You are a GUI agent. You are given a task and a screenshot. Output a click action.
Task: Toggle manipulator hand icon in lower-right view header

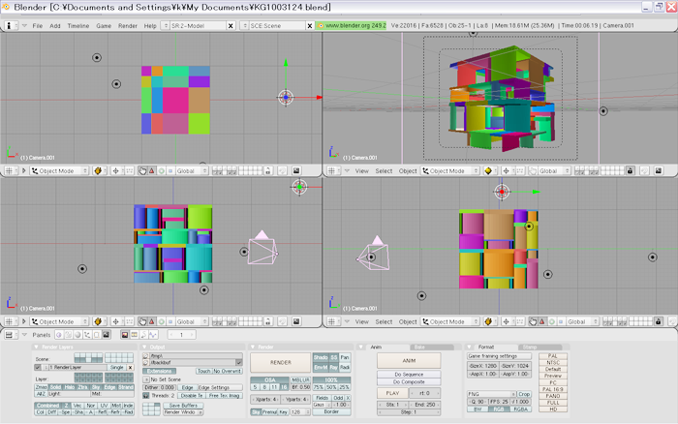[533, 321]
